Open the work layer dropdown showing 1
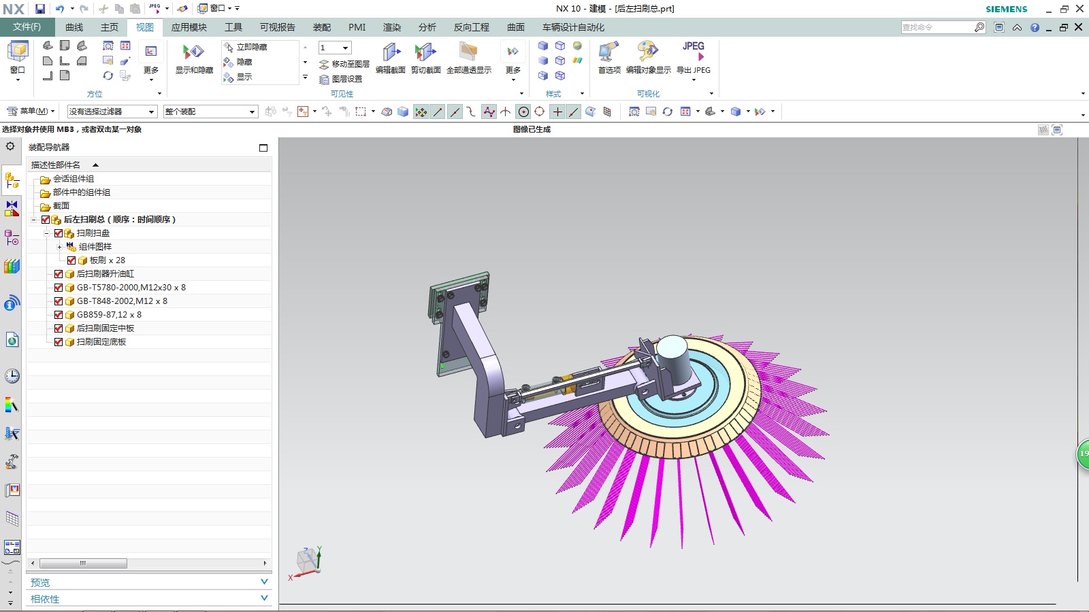1089x612 pixels. 336,48
